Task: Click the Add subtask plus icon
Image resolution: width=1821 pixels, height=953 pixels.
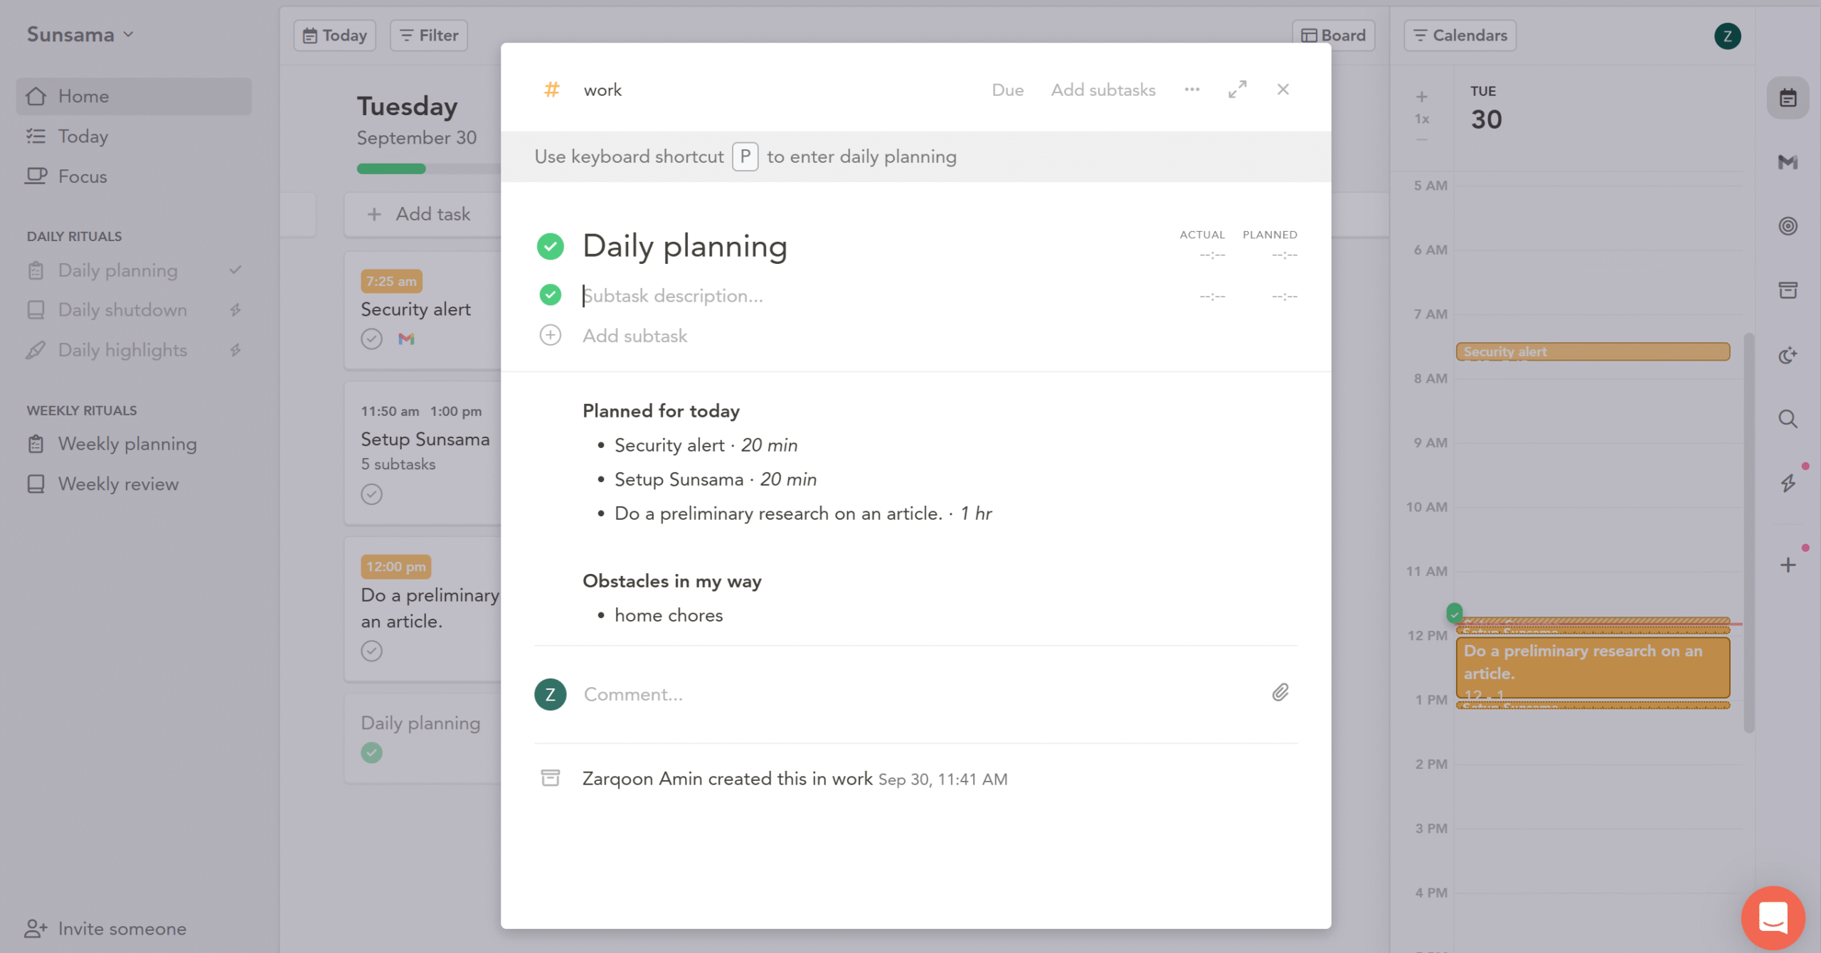Action: [x=551, y=335]
